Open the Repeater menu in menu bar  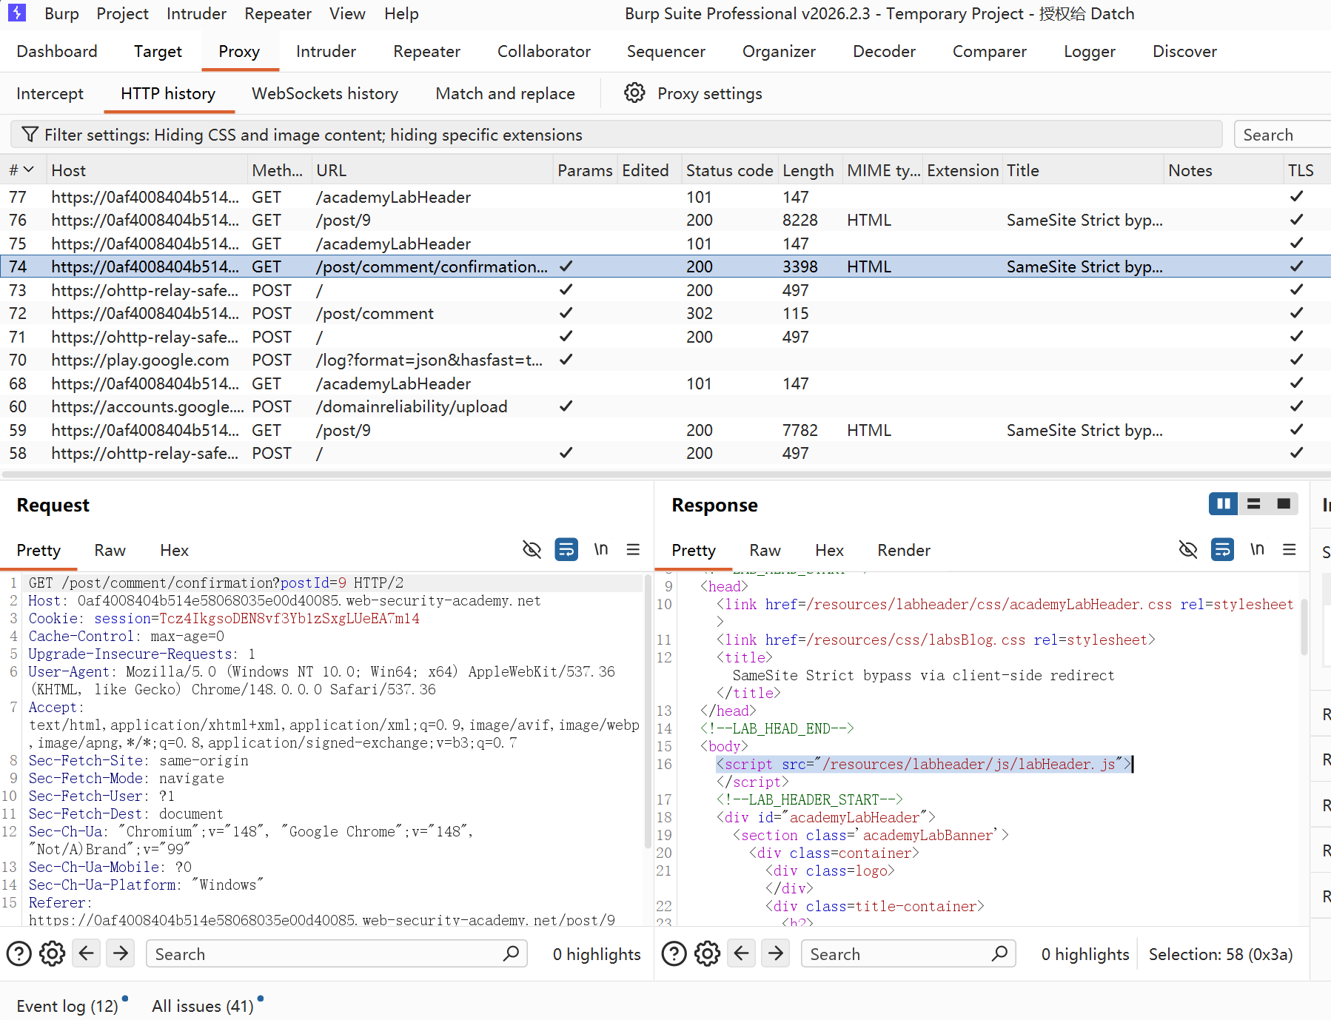pyautogui.click(x=278, y=13)
